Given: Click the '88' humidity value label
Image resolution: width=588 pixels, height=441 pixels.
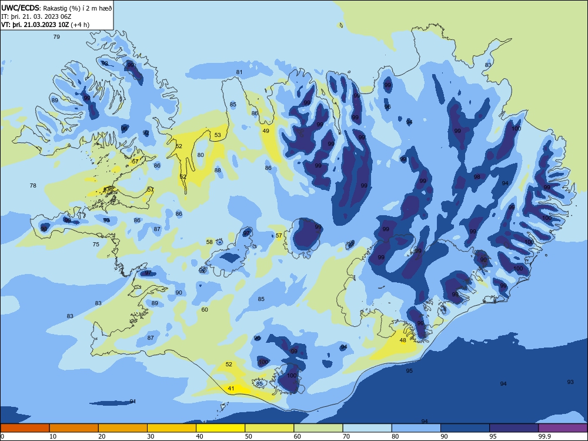Looking at the screenshot, I should point(218,171).
